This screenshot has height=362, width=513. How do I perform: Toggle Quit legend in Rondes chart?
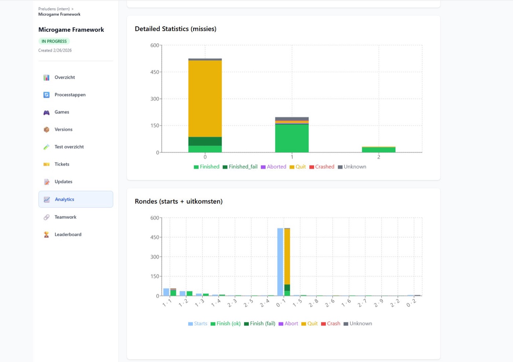click(x=310, y=324)
